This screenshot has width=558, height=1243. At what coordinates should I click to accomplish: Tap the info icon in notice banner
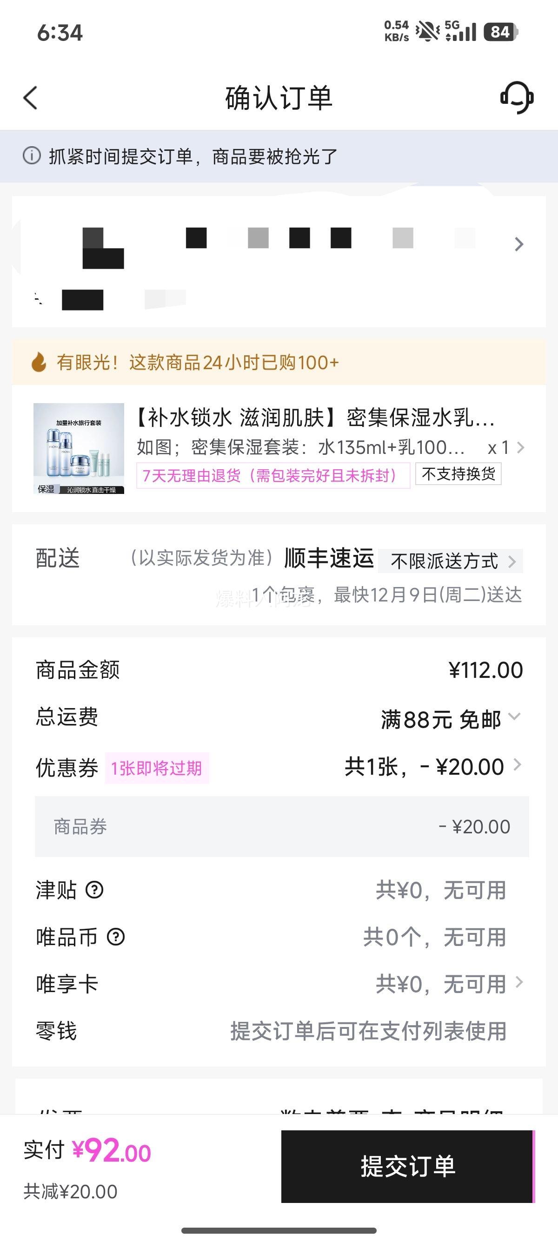32,156
